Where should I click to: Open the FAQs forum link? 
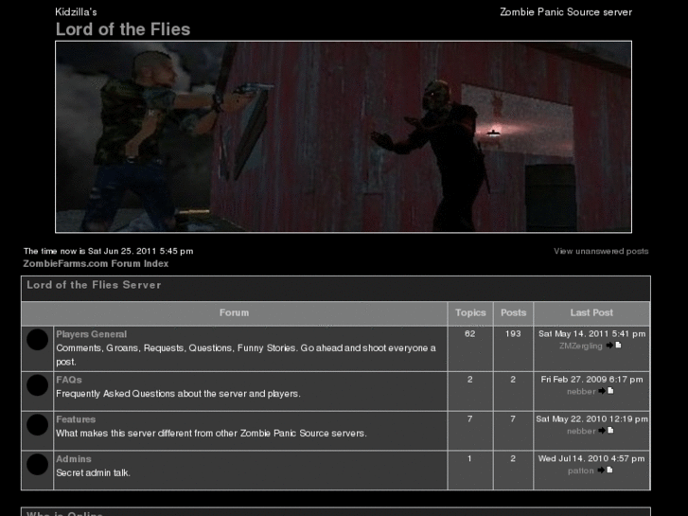click(69, 380)
